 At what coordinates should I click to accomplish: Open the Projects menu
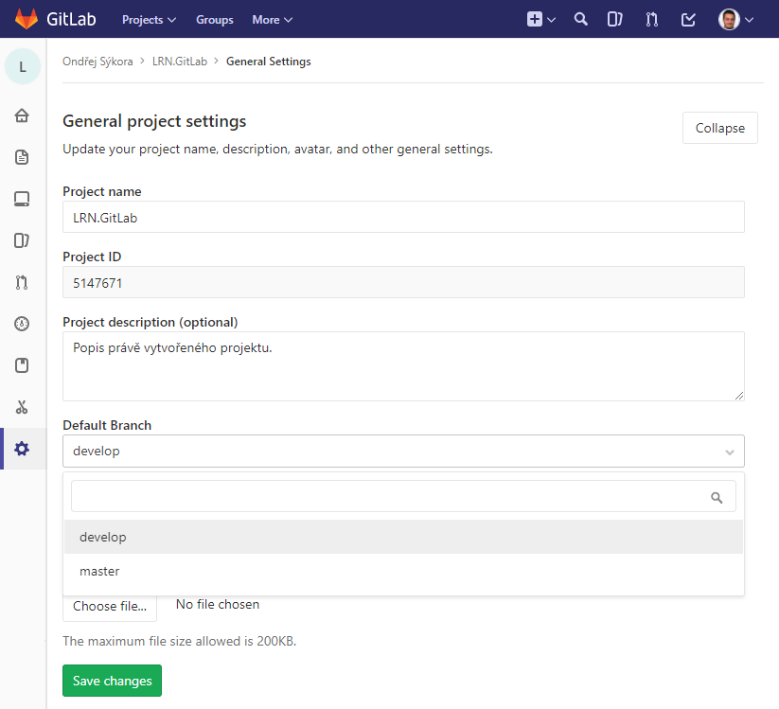[x=149, y=20]
